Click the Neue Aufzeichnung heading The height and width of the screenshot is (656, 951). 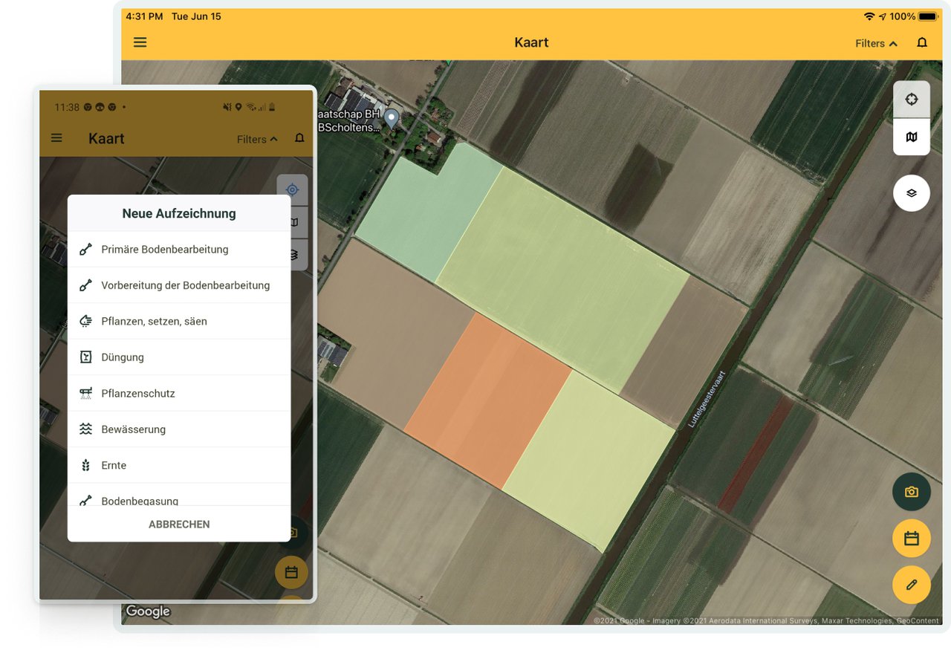[x=179, y=213]
